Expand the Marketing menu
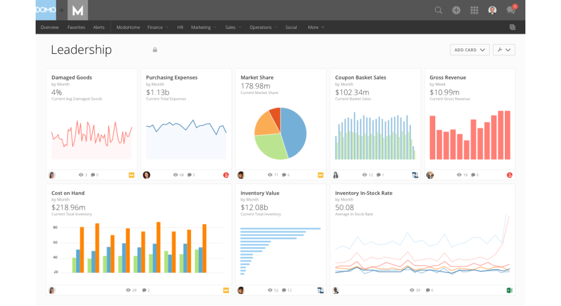Viewport: 561px width, 306px height. click(x=204, y=27)
